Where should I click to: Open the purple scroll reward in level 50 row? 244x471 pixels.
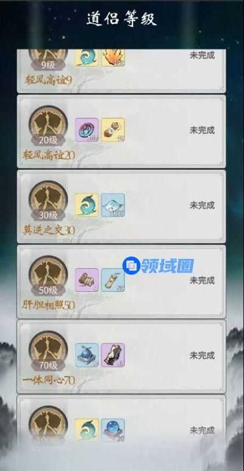tap(87, 280)
